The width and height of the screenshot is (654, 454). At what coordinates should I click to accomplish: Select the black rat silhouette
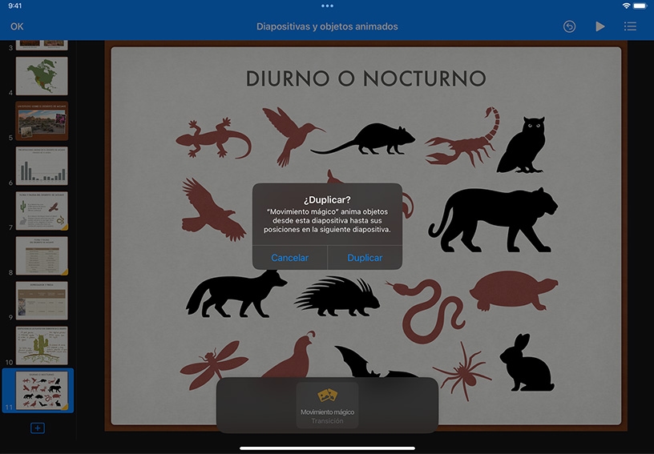coord(363,139)
